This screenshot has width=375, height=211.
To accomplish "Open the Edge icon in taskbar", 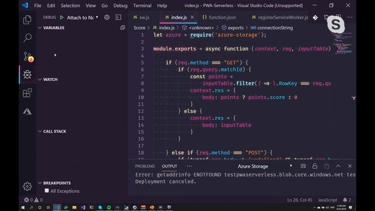I will coord(66,207).
